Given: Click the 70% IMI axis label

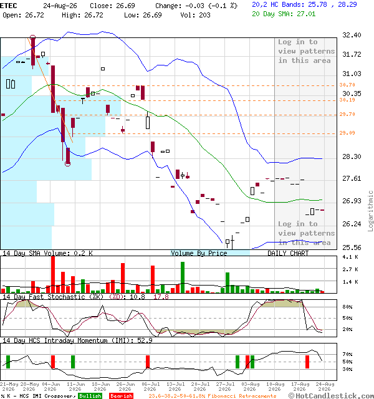Looking at the screenshot, I should pos(347,354).
